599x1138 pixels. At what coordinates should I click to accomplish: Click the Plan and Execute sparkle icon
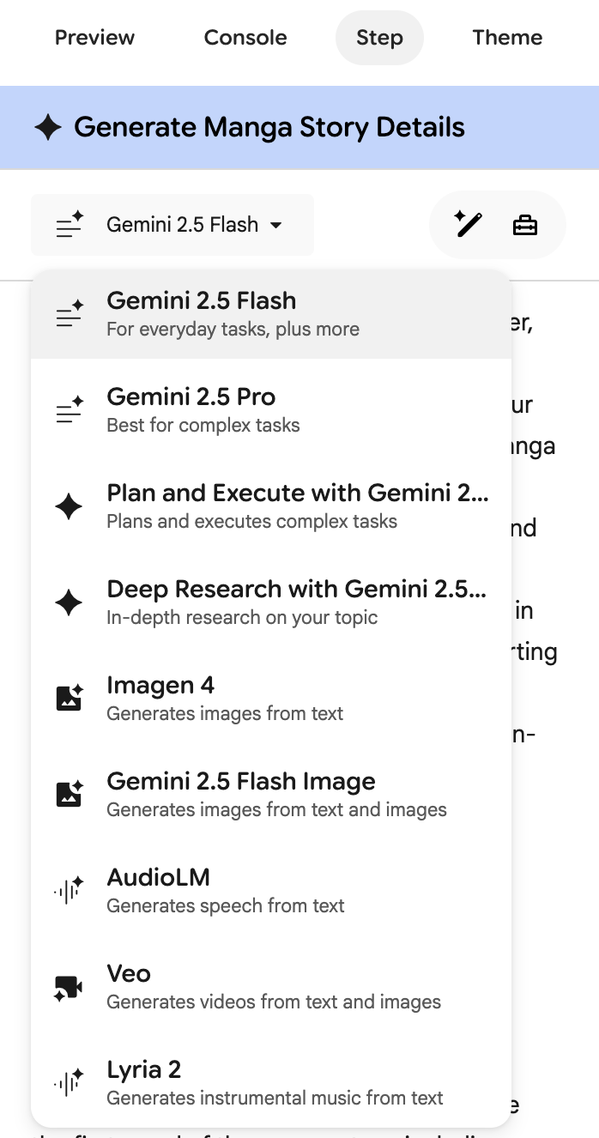tap(69, 506)
